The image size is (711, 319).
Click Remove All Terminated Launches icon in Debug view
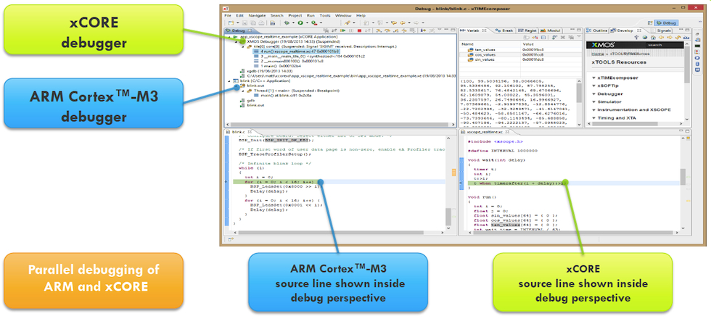point(326,30)
